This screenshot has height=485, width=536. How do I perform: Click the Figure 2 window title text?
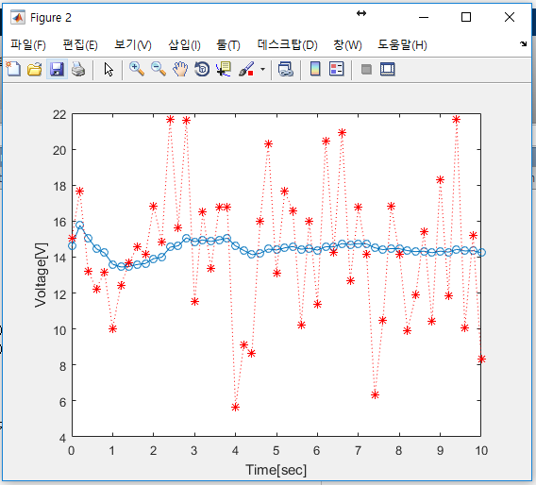coord(51,17)
